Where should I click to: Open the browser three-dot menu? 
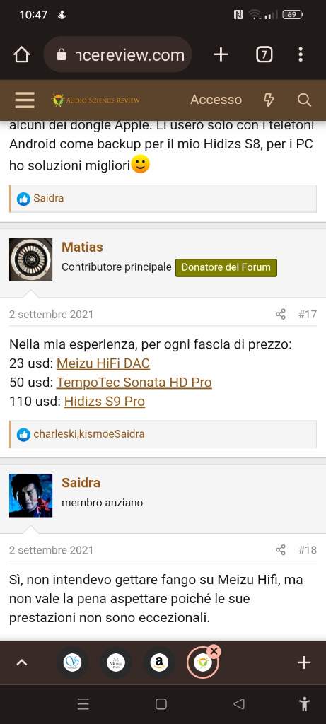tap(301, 55)
